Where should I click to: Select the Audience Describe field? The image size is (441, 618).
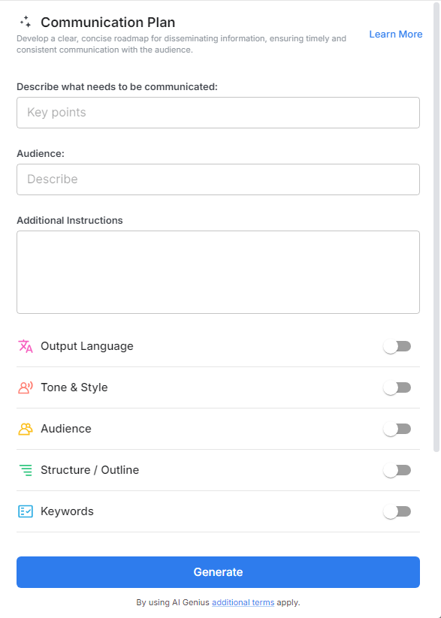pos(218,179)
